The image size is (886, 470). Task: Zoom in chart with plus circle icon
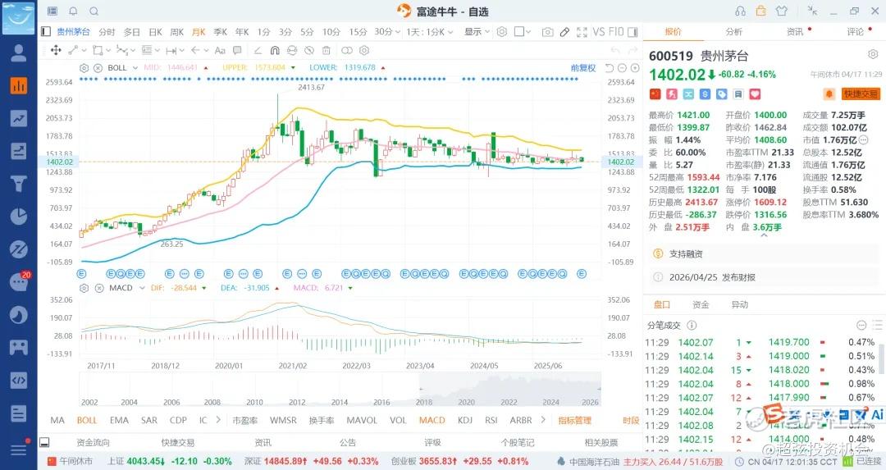coord(635,68)
